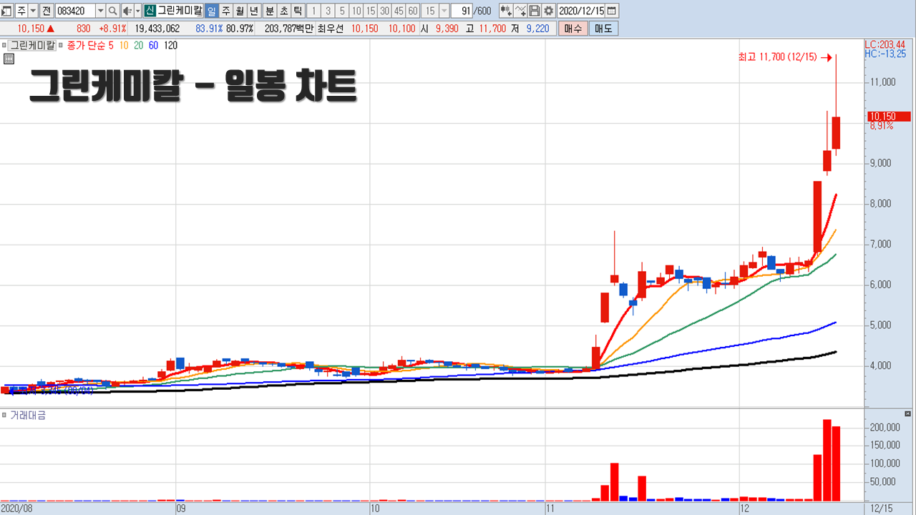Click the green 신 badge icon

pyautogui.click(x=150, y=11)
